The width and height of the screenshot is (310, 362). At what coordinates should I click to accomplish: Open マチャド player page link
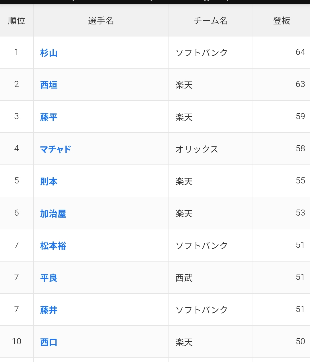(55, 149)
